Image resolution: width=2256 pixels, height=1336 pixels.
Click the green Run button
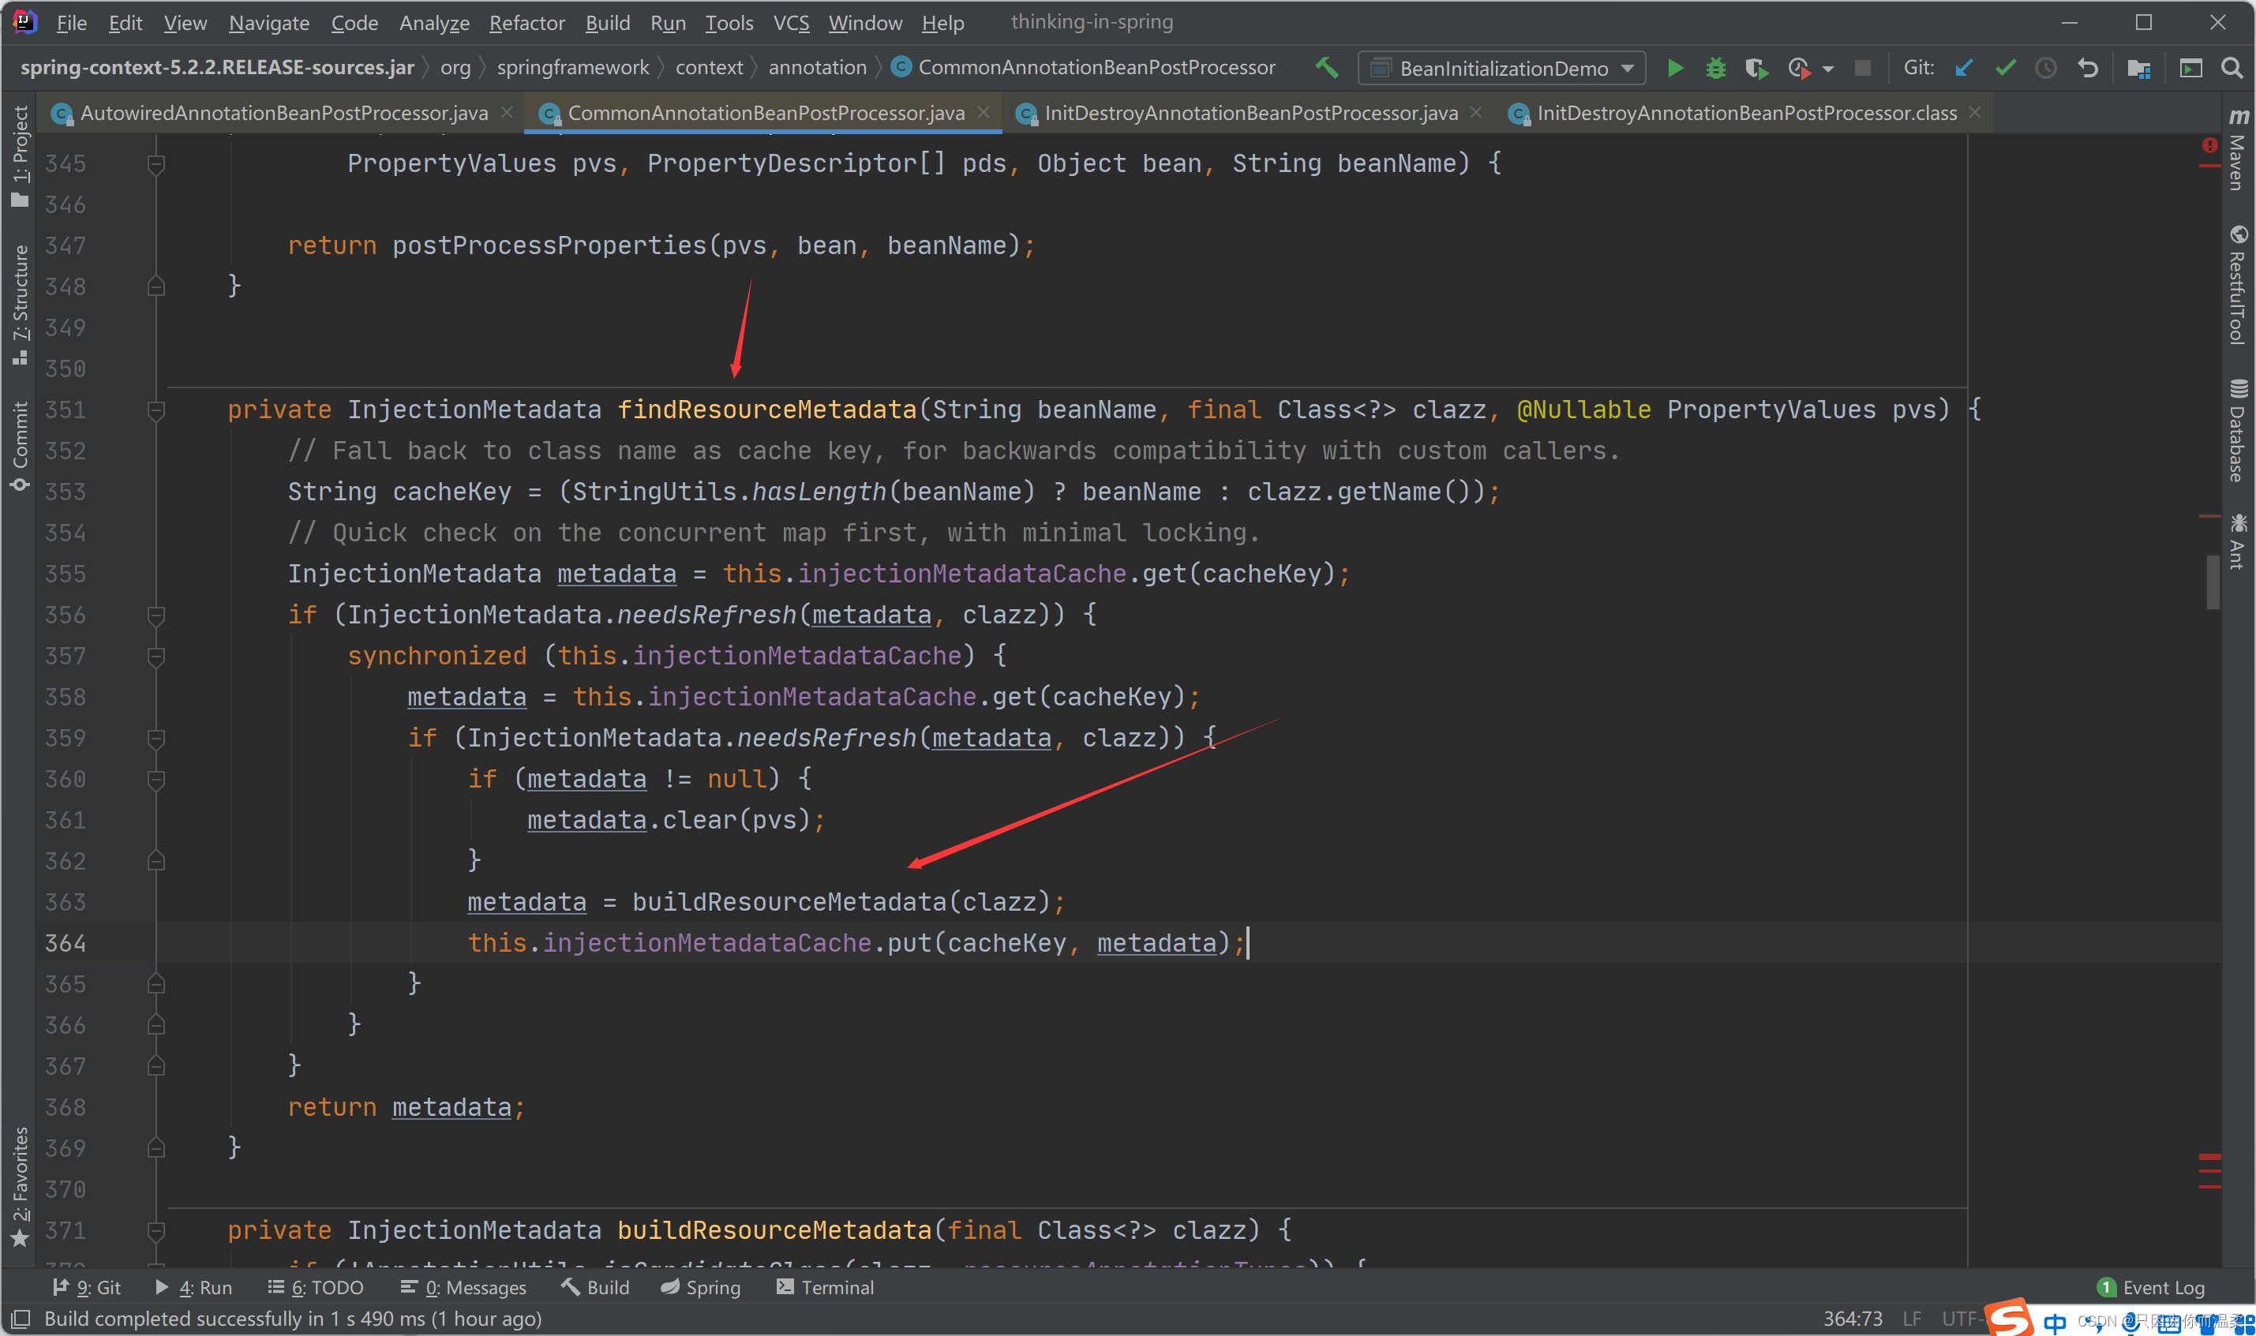point(1674,69)
